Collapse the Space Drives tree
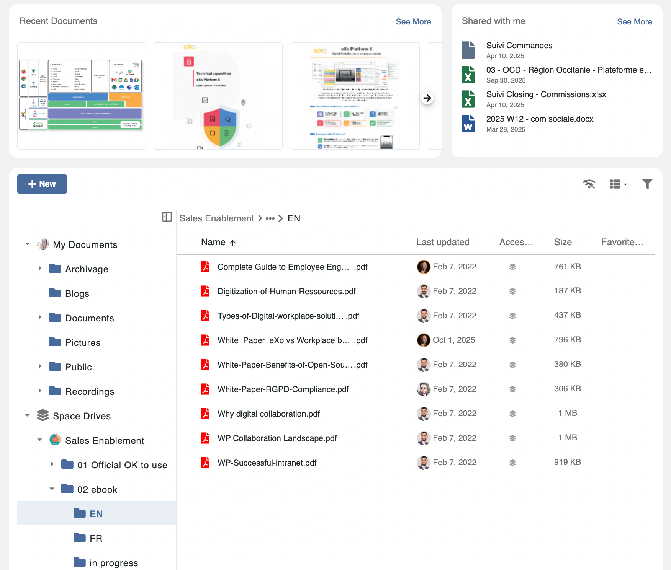Screen dimensions: 671x570 (28, 415)
